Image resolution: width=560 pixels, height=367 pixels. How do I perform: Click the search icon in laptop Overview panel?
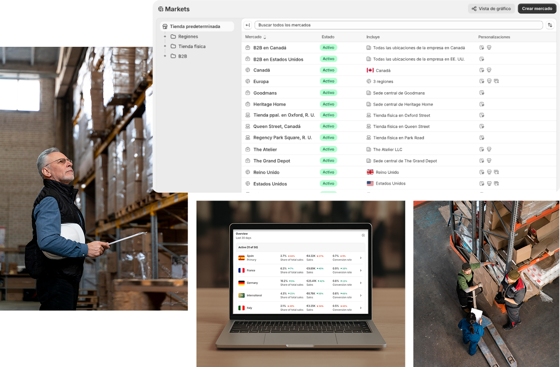click(363, 235)
